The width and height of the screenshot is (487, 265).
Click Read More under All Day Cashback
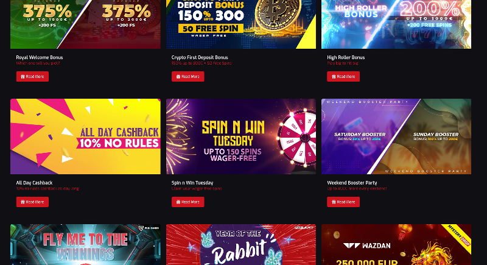[x=32, y=202]
